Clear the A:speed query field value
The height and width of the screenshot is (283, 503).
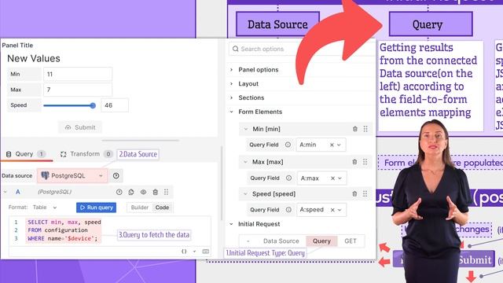pyautogui.click(x=332, y=210)
